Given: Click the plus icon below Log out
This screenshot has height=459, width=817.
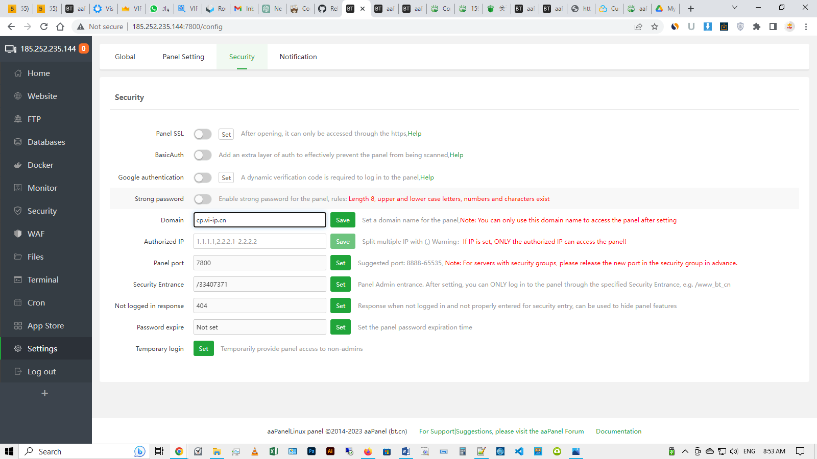Looking at the screenshot, I should (45, 393).
